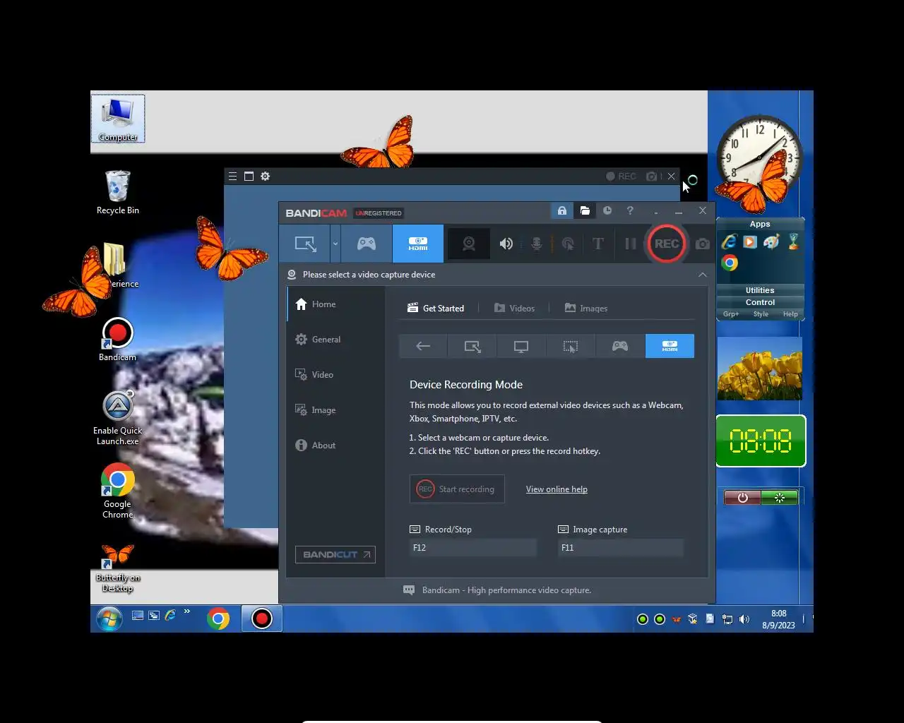Open the media player icon in Apps gadget
904x723 pixels.
click(750, 242)
